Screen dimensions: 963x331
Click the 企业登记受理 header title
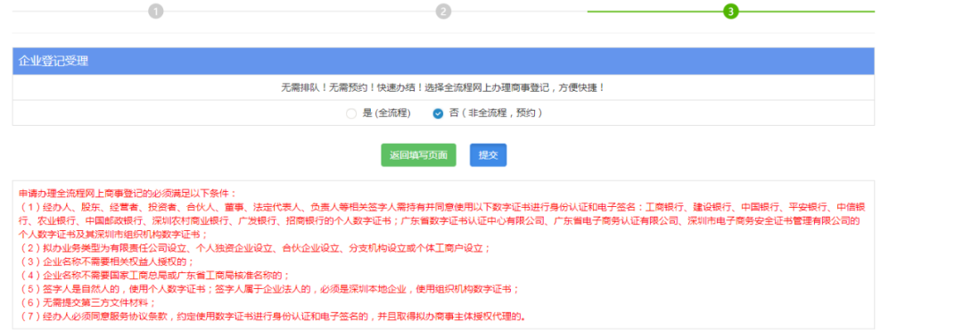pos(54,62)
